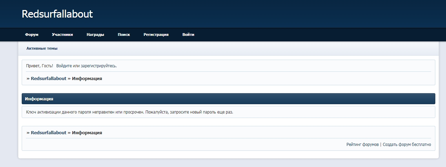Open Создать форум бесплатно link
The image size is (446, 167).
(x=407, y=145)
